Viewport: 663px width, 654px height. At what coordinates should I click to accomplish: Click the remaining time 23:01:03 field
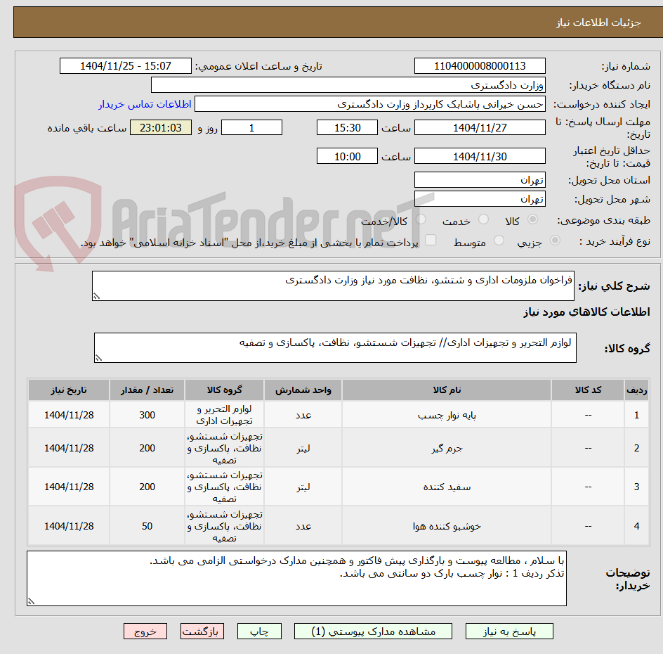(x=161, y=127)
